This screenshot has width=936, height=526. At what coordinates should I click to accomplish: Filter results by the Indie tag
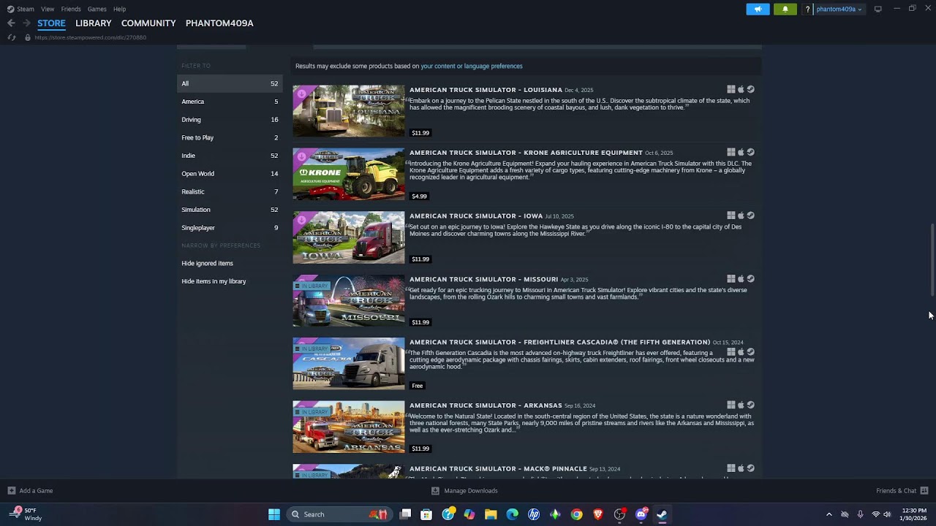pos(230,156)
